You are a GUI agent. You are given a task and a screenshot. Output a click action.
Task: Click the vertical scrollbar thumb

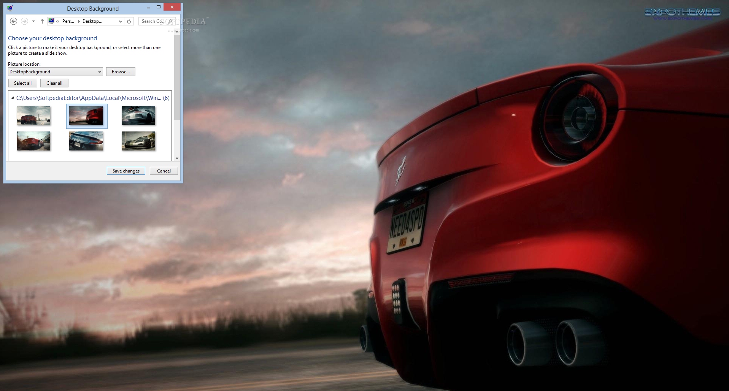(177, 78)
